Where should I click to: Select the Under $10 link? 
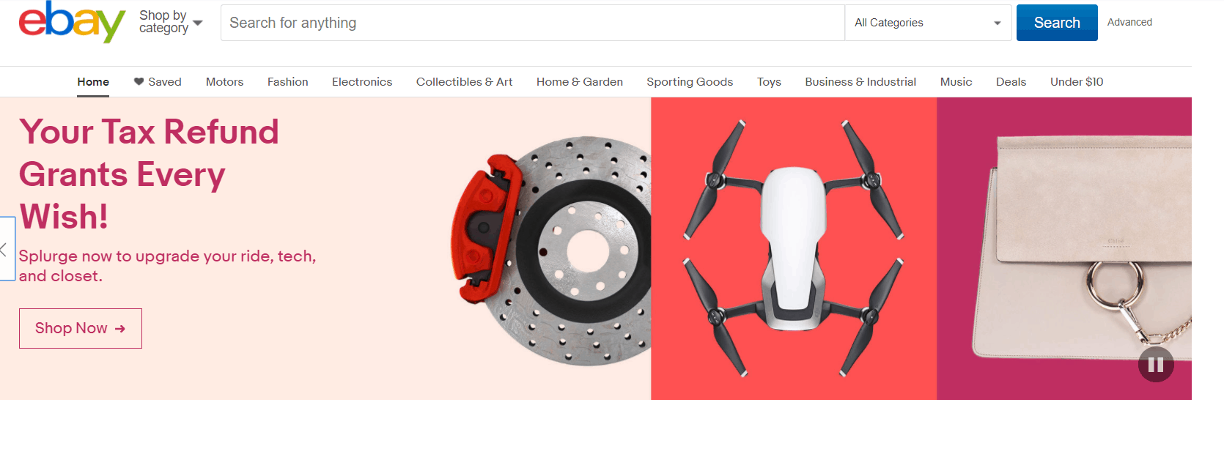1077,82
